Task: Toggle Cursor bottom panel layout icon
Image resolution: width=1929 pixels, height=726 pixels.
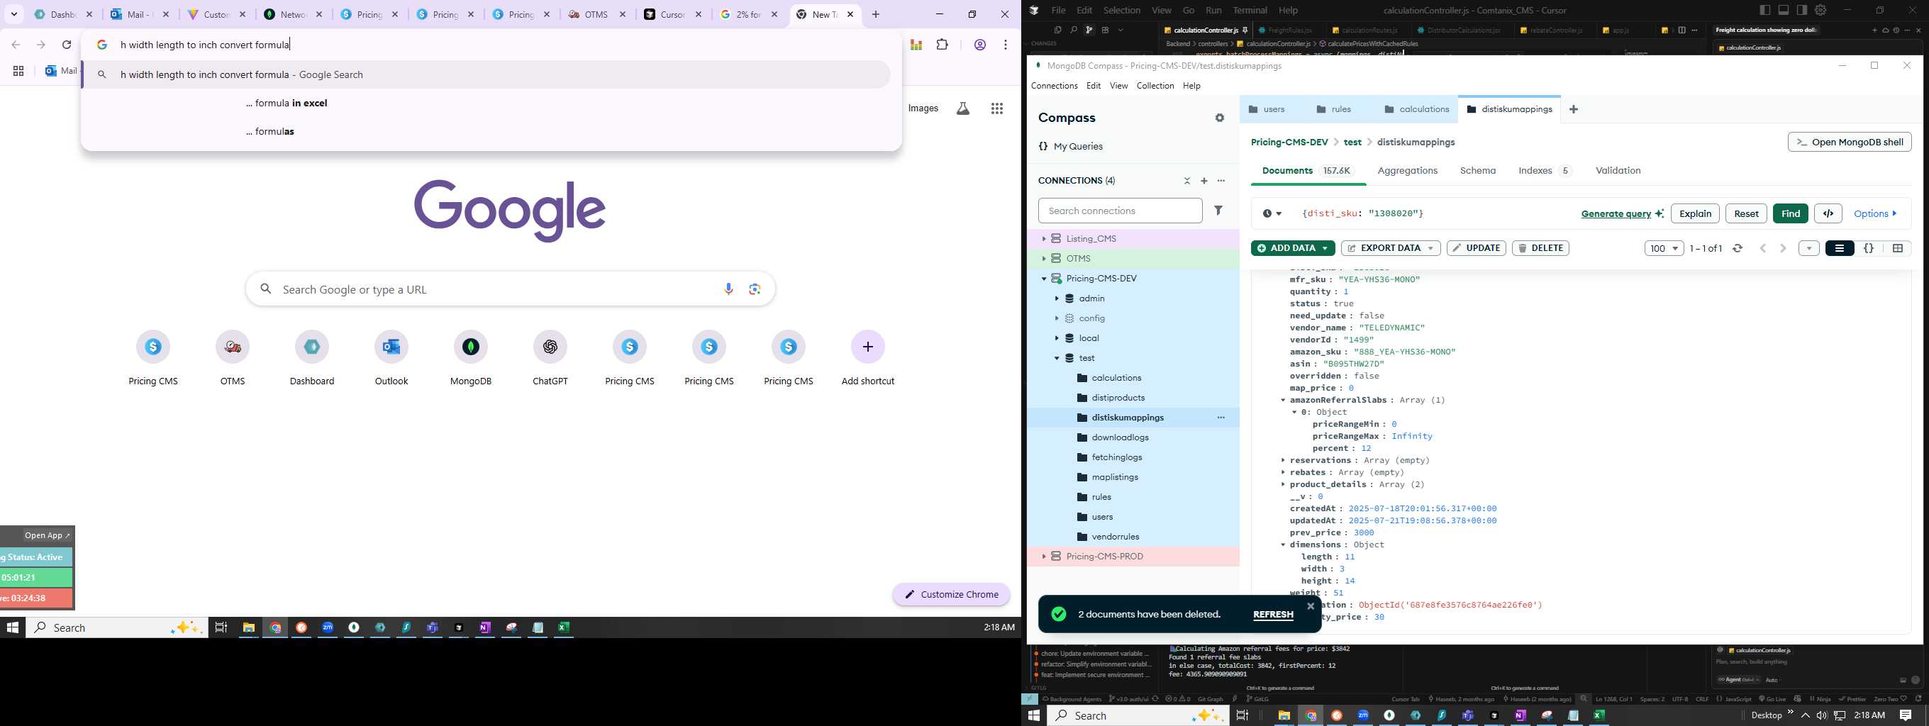Action: click(1783, 10)
